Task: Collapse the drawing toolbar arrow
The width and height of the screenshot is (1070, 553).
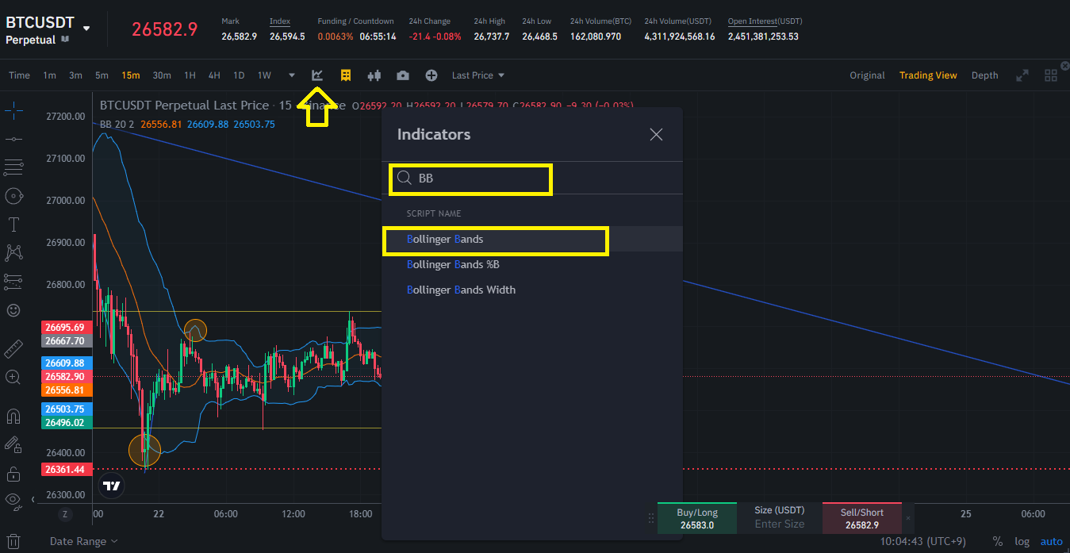Action: [33, 499]
